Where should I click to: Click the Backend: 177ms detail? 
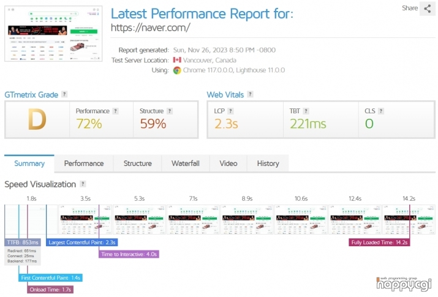(x=22, y=261)
